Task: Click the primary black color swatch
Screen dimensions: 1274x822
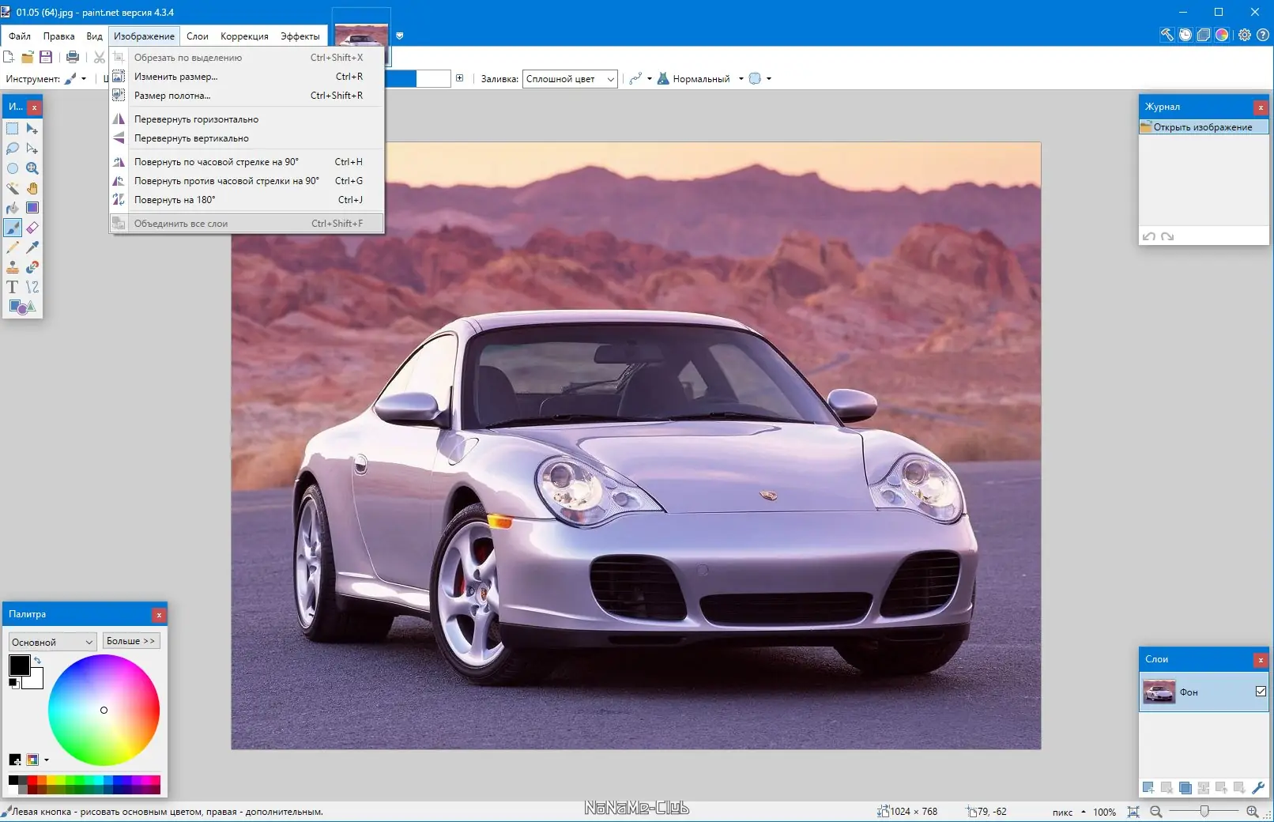Action: 19,665
